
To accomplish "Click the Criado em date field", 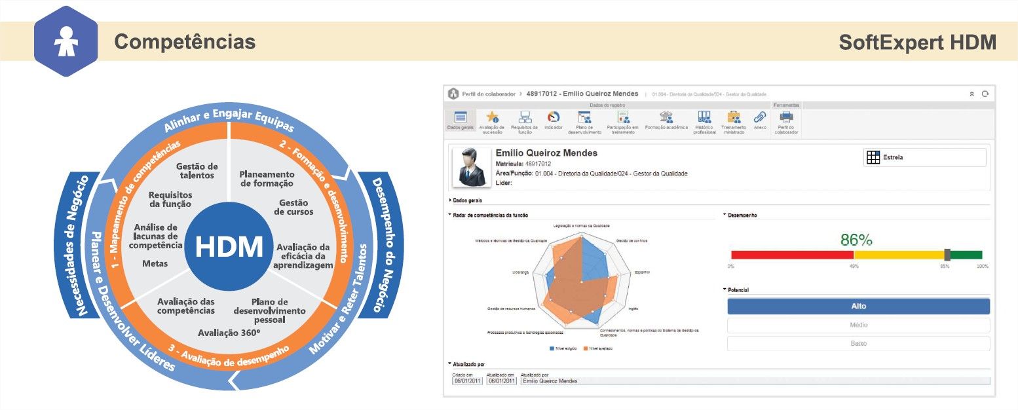I will click(x=467, y=381).
